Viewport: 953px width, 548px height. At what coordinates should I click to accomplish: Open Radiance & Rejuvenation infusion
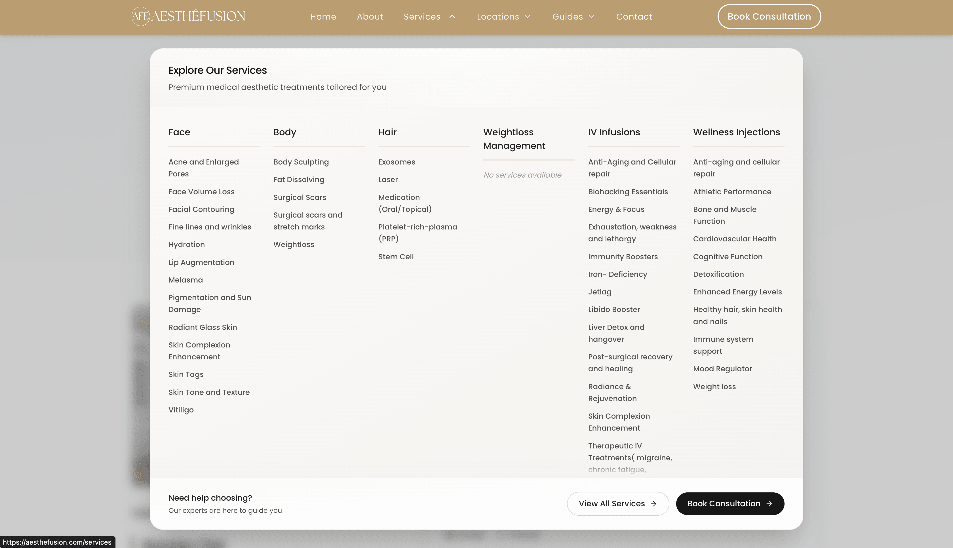(612, 393)
